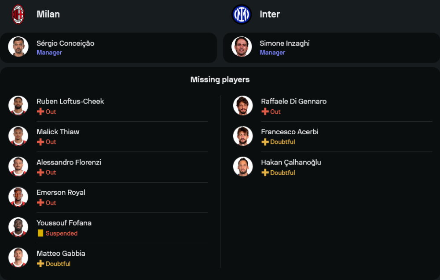Click the Missing players section heading
The width and height of the screenshot is (440, 280).
[220, 79]
